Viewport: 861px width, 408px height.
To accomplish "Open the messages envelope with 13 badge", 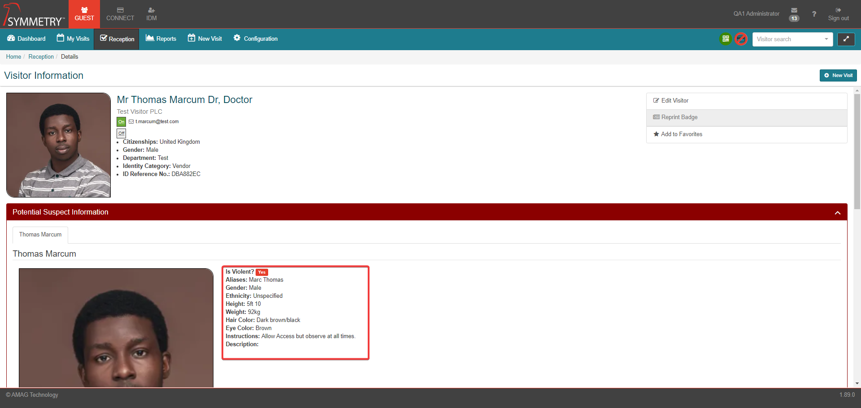I will (x=794, y=14).
